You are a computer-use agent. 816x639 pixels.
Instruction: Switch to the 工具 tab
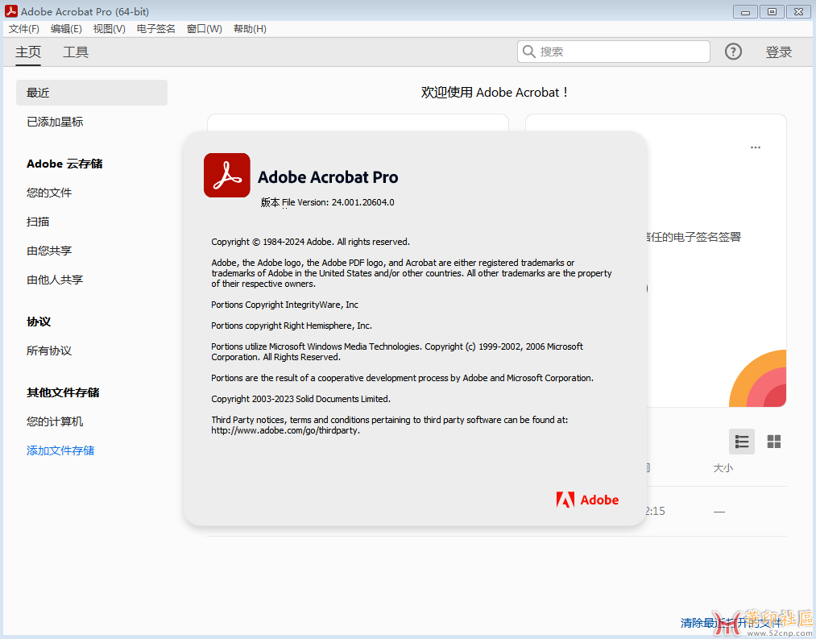(x=76, y=52)
